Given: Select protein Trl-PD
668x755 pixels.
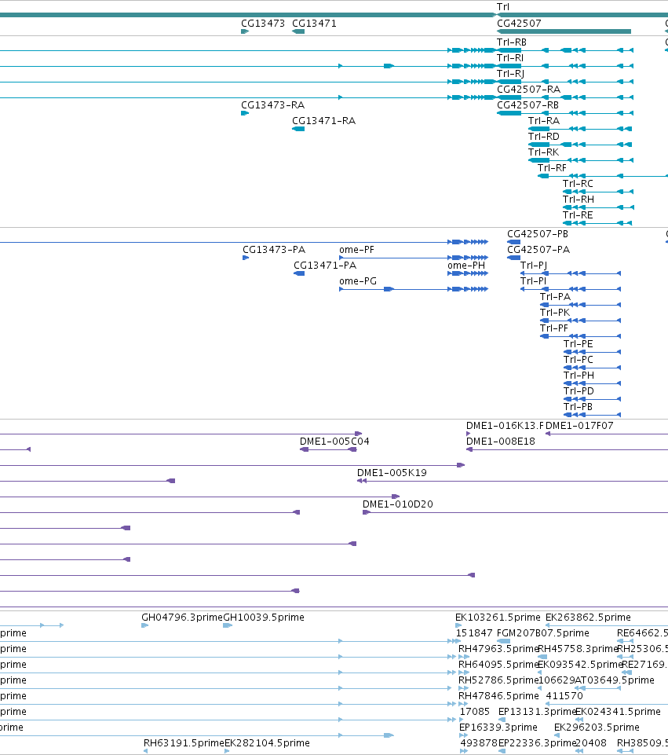Looking at the screenshot, I should pos(579,391).
